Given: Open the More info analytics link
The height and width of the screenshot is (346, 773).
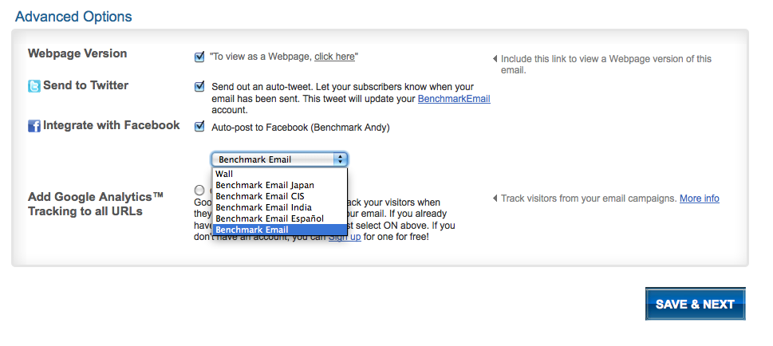Looking at the screenshot, I should point(699,199).
